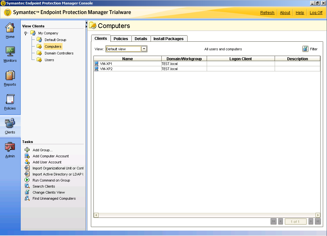Click the My Company folder icon
The height and width of the screenshot is (236, 327).
tap(33, 33)
